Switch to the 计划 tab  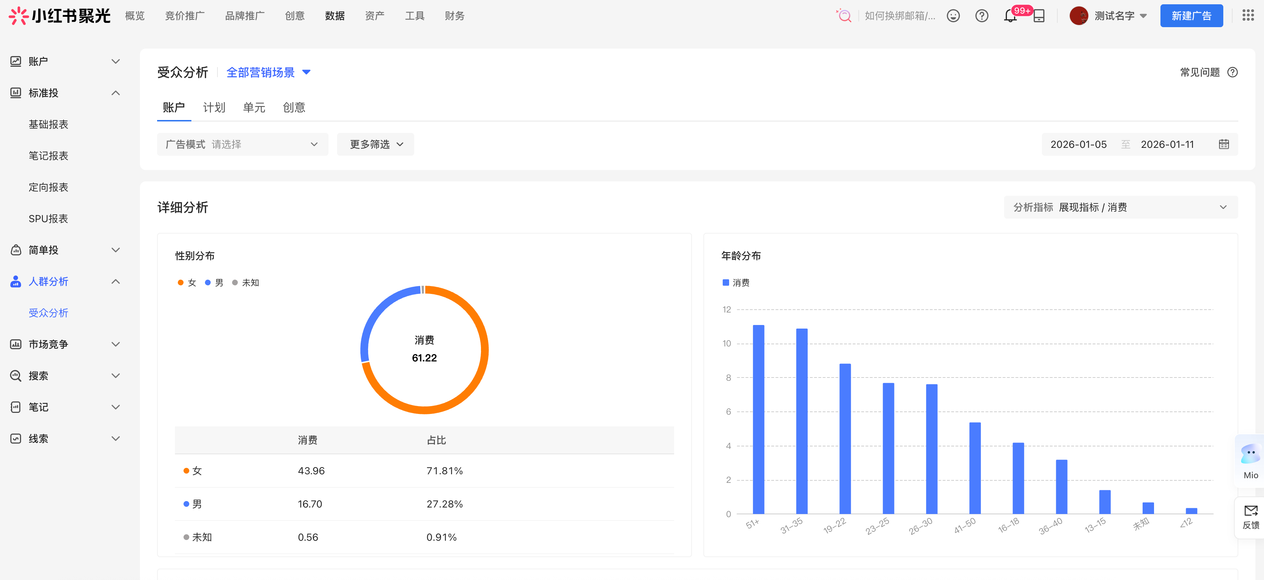click(214, 107)
